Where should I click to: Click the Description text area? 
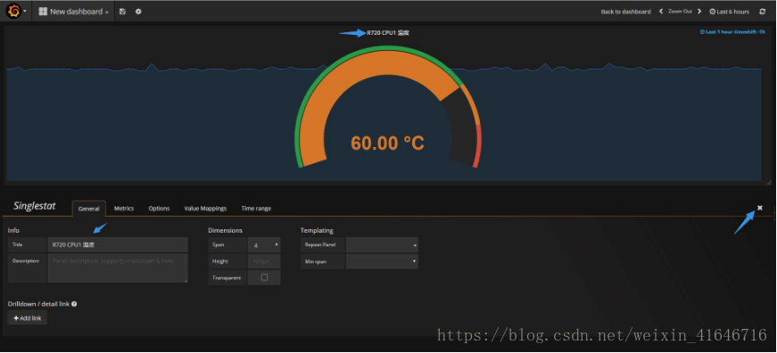click(x=118, y=267)
